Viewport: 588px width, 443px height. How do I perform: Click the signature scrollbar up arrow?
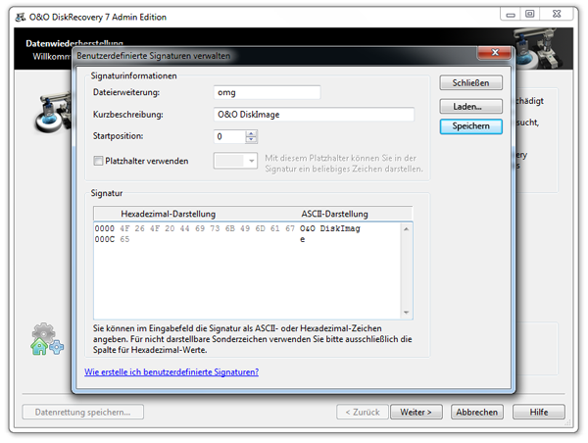coord(406,228)
